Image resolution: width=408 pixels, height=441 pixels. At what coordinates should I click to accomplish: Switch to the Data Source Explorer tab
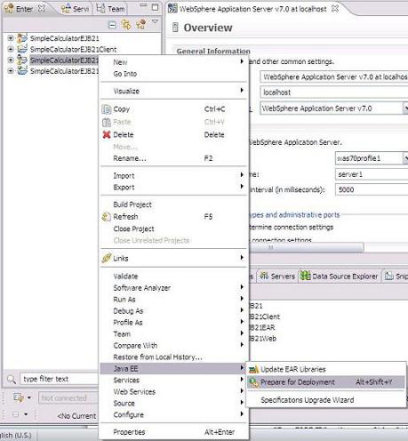[340, 277]
